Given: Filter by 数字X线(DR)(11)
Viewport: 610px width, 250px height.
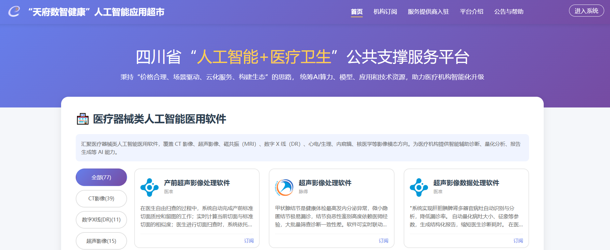Looking at the screenshot, I should (x=101, y=219).
